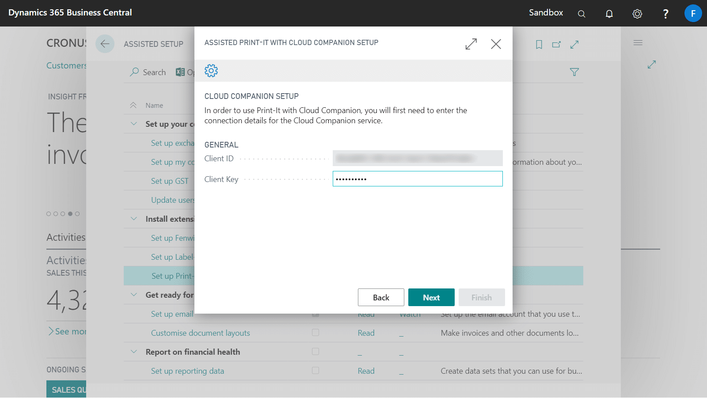Screen dimensions: 707x398
Task: Select the first headline carousel dot
Action: (49, 214)
